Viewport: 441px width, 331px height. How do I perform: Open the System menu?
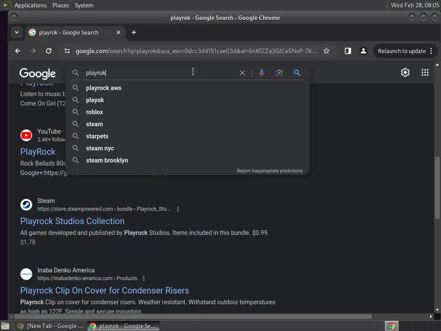coord(84,5)
